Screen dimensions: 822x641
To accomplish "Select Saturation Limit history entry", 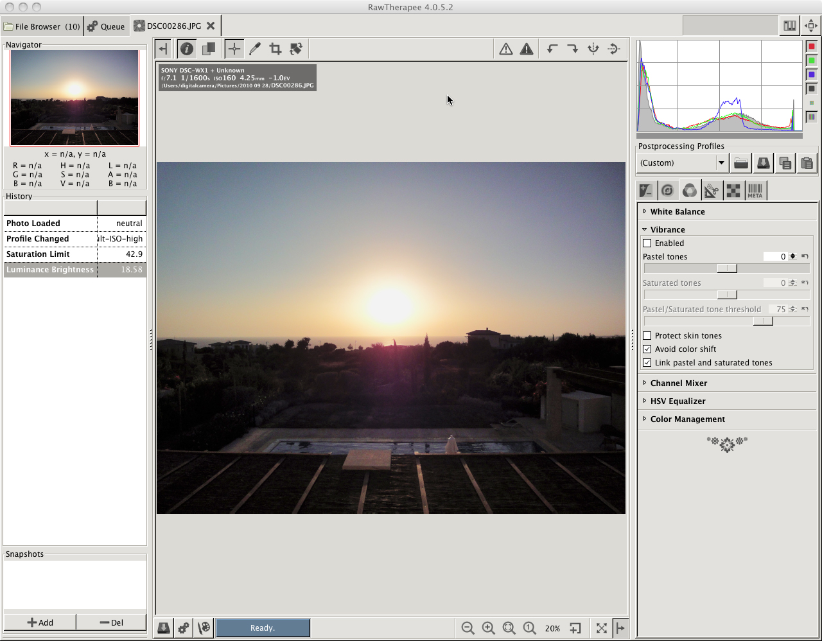I will (75, 254).
